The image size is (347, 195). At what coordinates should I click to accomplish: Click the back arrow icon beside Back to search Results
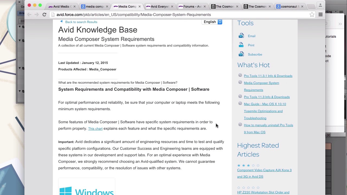click(61, 22)
